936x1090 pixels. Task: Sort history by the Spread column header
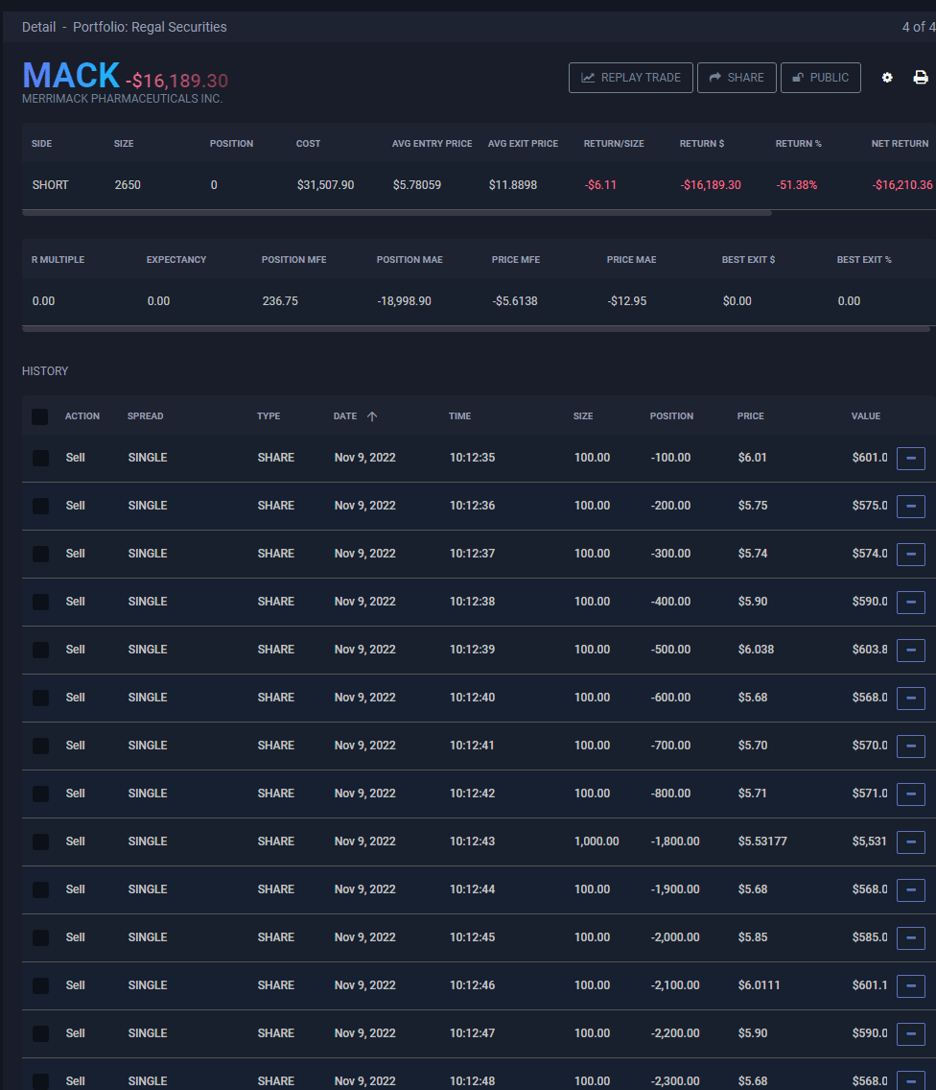click(x=145, y=416)
